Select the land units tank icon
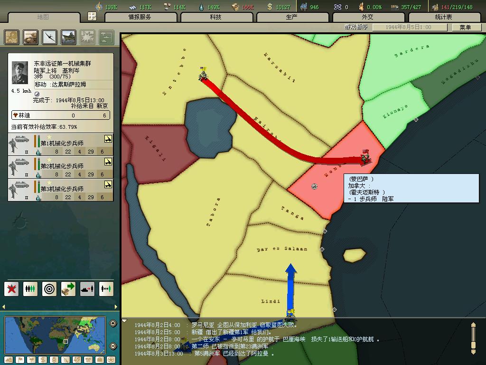The image size is (486, 365). click(x=31, y=37)
